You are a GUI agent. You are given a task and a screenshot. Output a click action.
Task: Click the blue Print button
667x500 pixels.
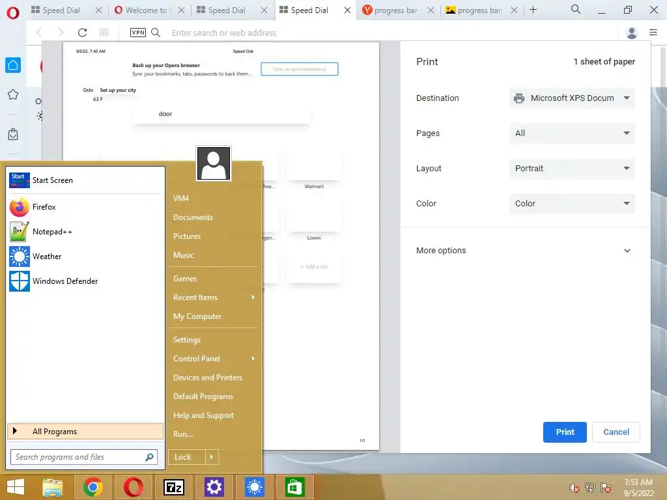click(x=565, y=432)
